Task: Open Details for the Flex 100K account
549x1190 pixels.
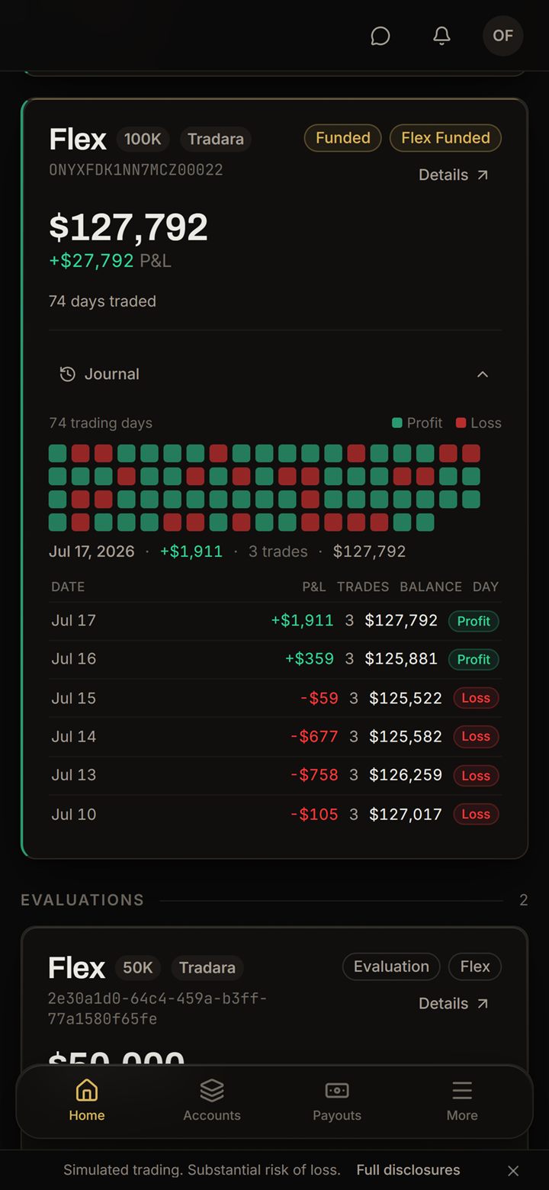Action: click(x=454, y=175)
